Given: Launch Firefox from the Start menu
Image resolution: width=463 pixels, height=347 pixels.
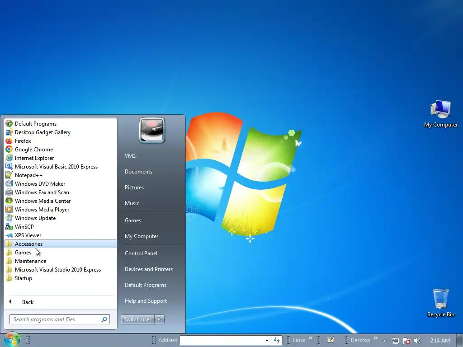Looking at the screenshot, I should [x=61, y=141].
